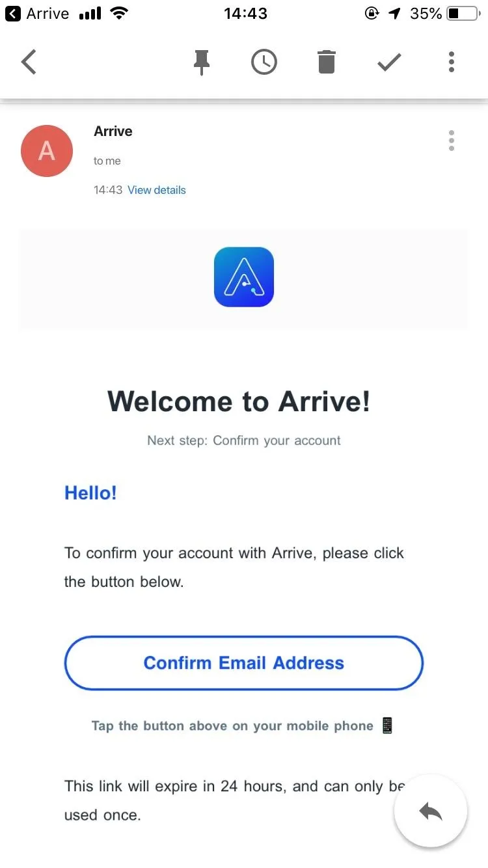Tap the floating reply arrow button
This screenshot has height=868, width=488.
click(431, 811)
